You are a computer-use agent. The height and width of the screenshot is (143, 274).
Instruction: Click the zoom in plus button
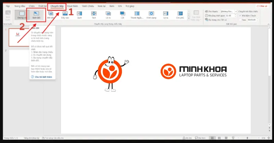point(259,138)
